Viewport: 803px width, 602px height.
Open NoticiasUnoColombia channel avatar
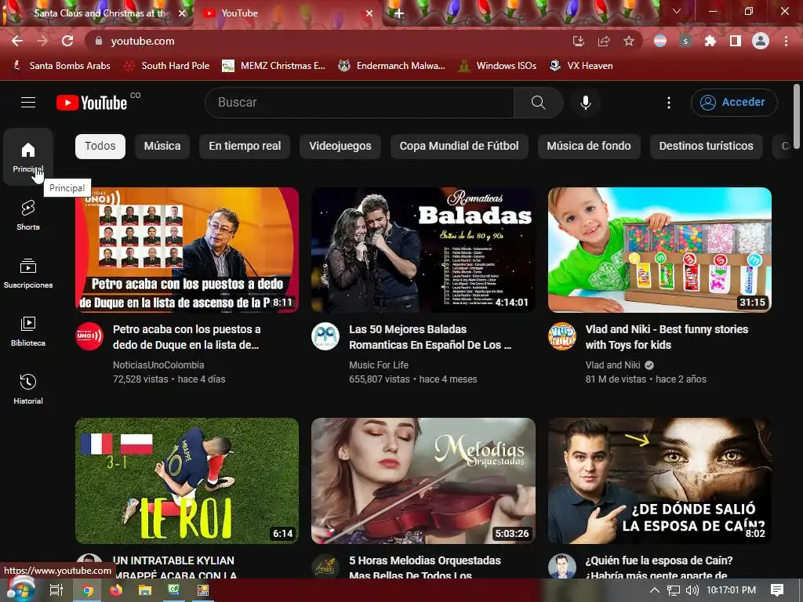(x=89, y=336)
